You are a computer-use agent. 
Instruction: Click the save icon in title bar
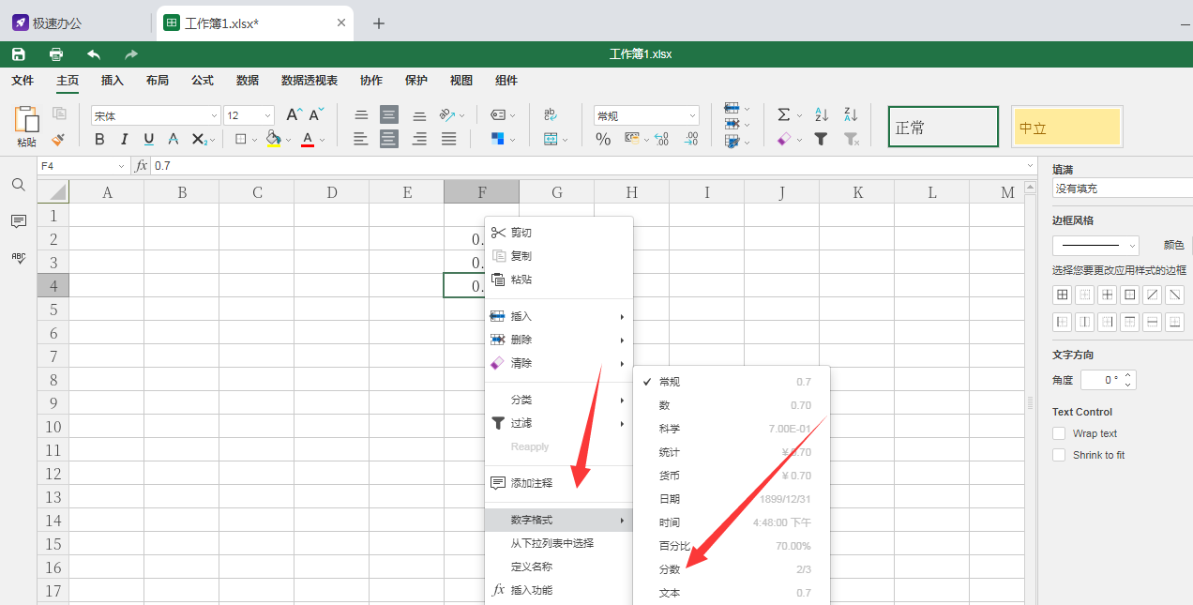click(x=18, y=54)
